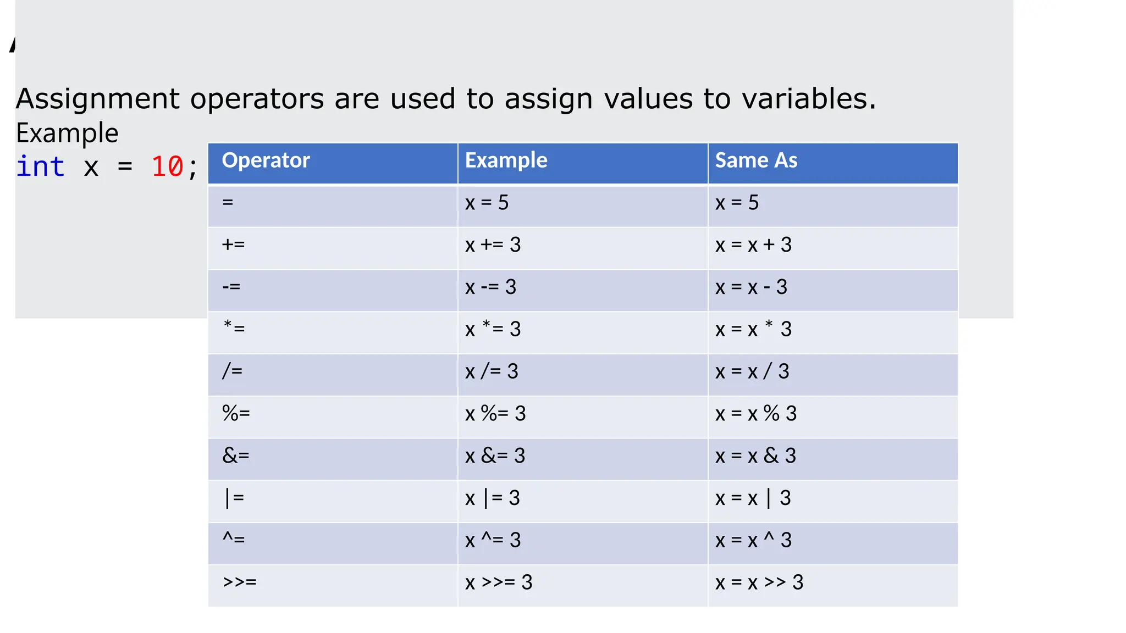Select the |= operator cell

(234, 498)
